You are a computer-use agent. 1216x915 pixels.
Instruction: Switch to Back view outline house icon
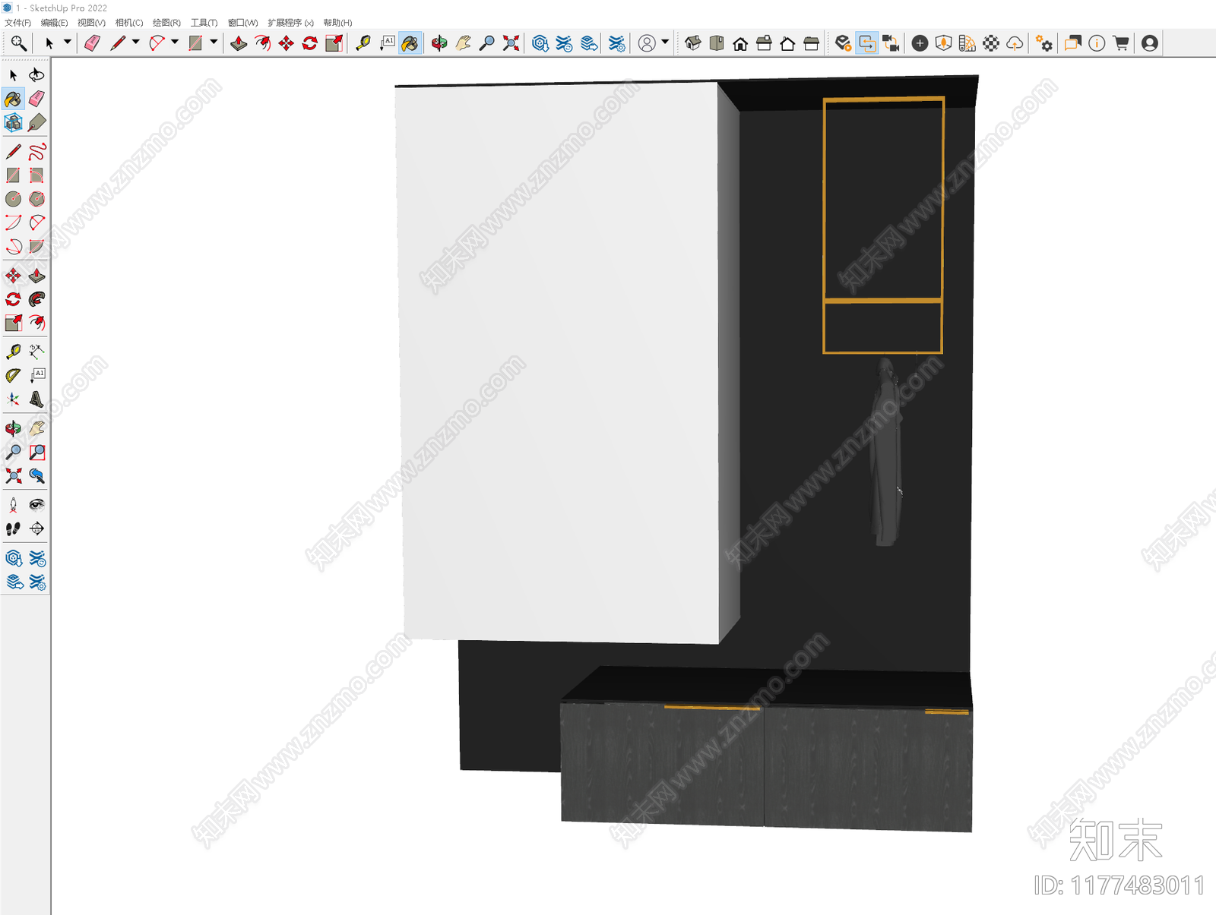pos(787,43)
